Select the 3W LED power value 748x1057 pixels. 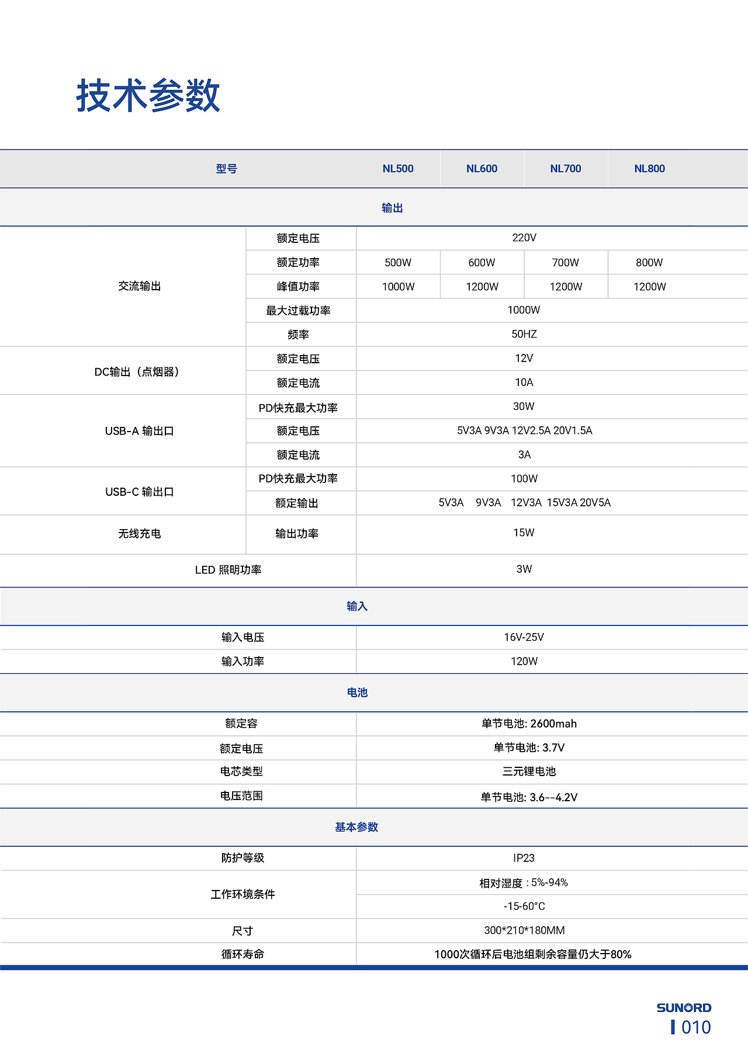pyautogui.click(x=524, y=569)
